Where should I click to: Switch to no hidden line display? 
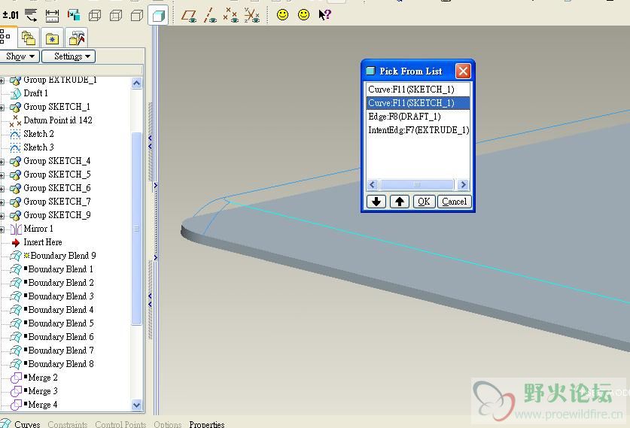pos(137,16)
